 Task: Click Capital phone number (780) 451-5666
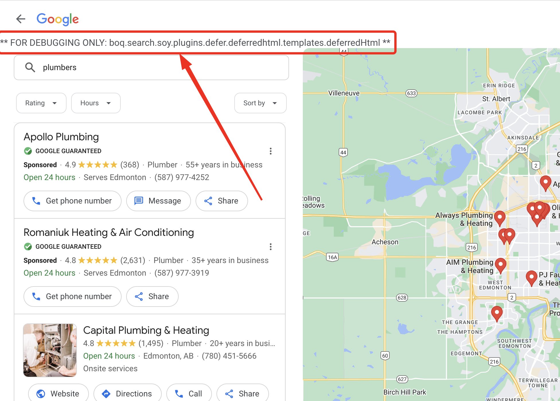229,356
